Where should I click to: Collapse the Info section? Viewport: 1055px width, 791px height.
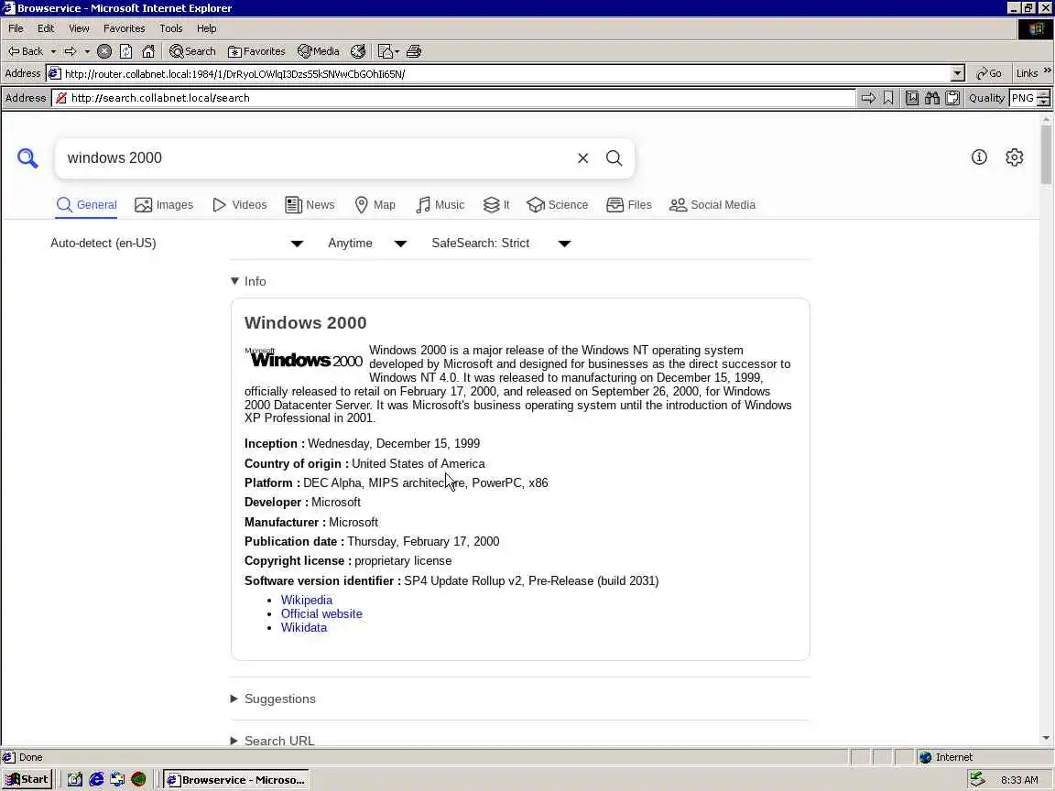tap(248, 281)
